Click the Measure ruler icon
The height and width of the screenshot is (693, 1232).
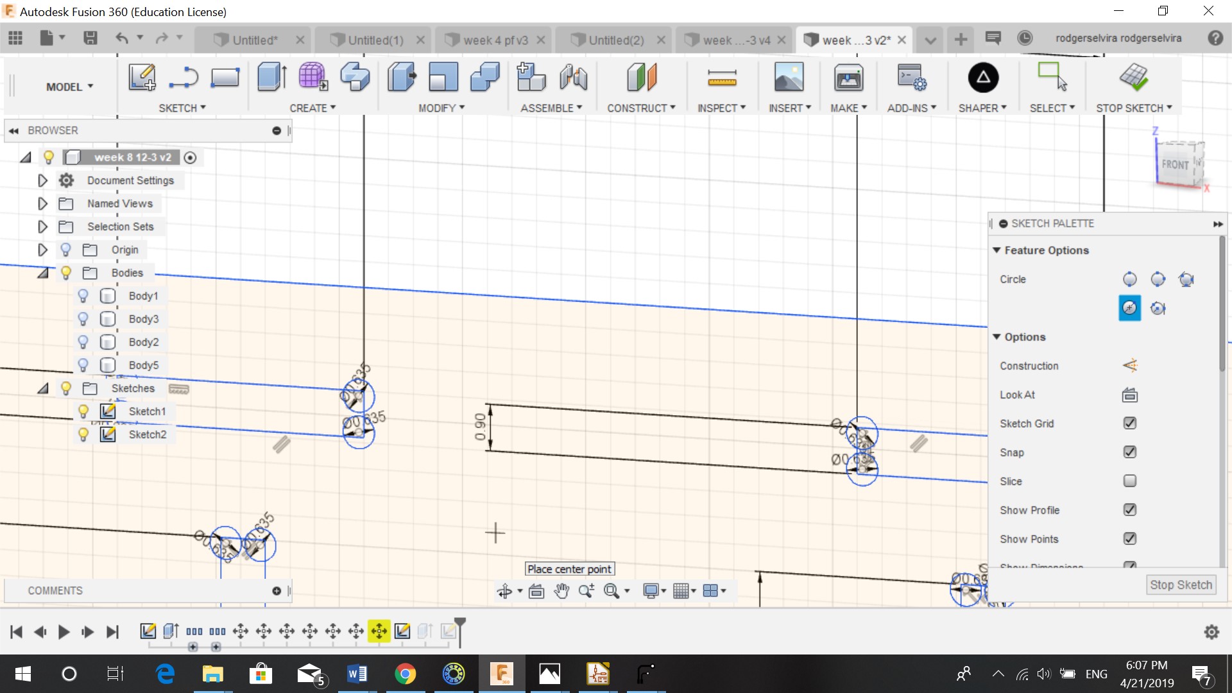point(722,78)
